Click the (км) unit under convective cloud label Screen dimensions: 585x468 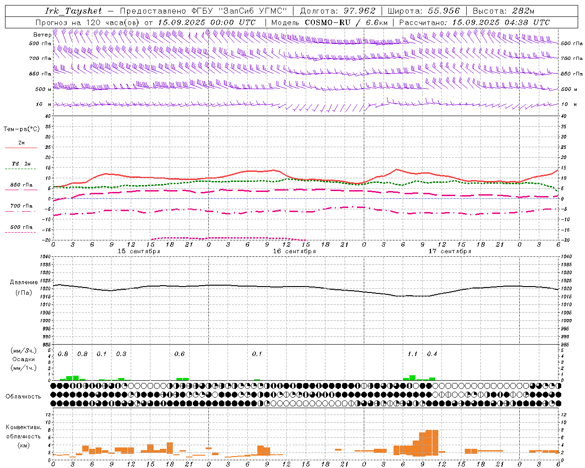coord(23,445)
